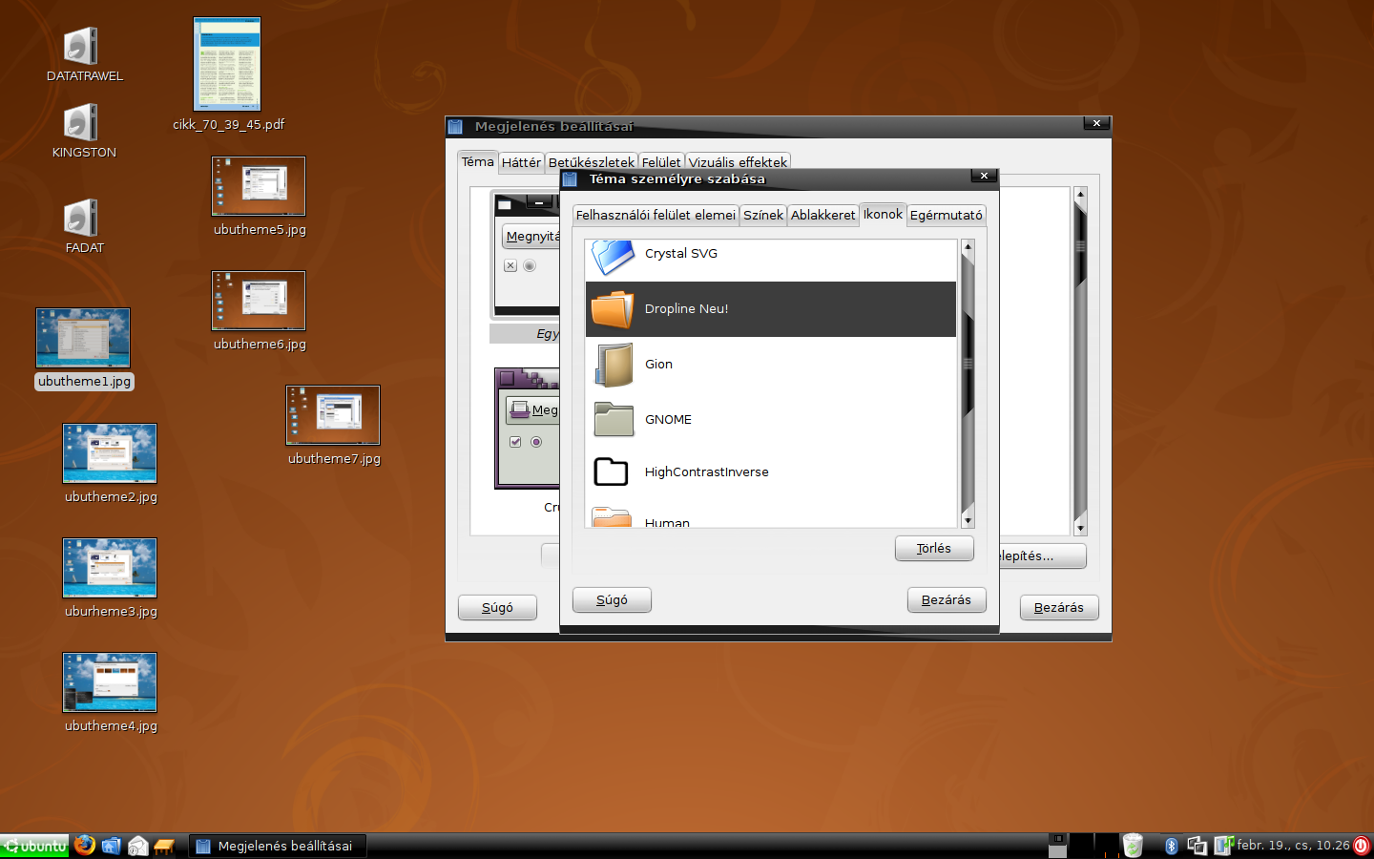This screenshot has height=859, width=1374.
Task: Click the display tray icon beside Bluetooth
Action: coord(1197,846)
